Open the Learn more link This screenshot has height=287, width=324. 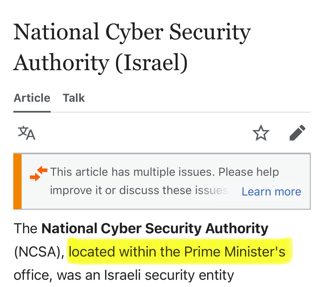tap(271, 192)
